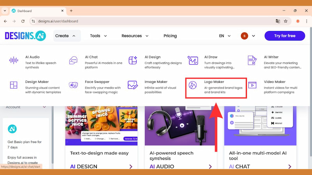
Task: Select AI Chat menu entry title
Action: (91, 57)
